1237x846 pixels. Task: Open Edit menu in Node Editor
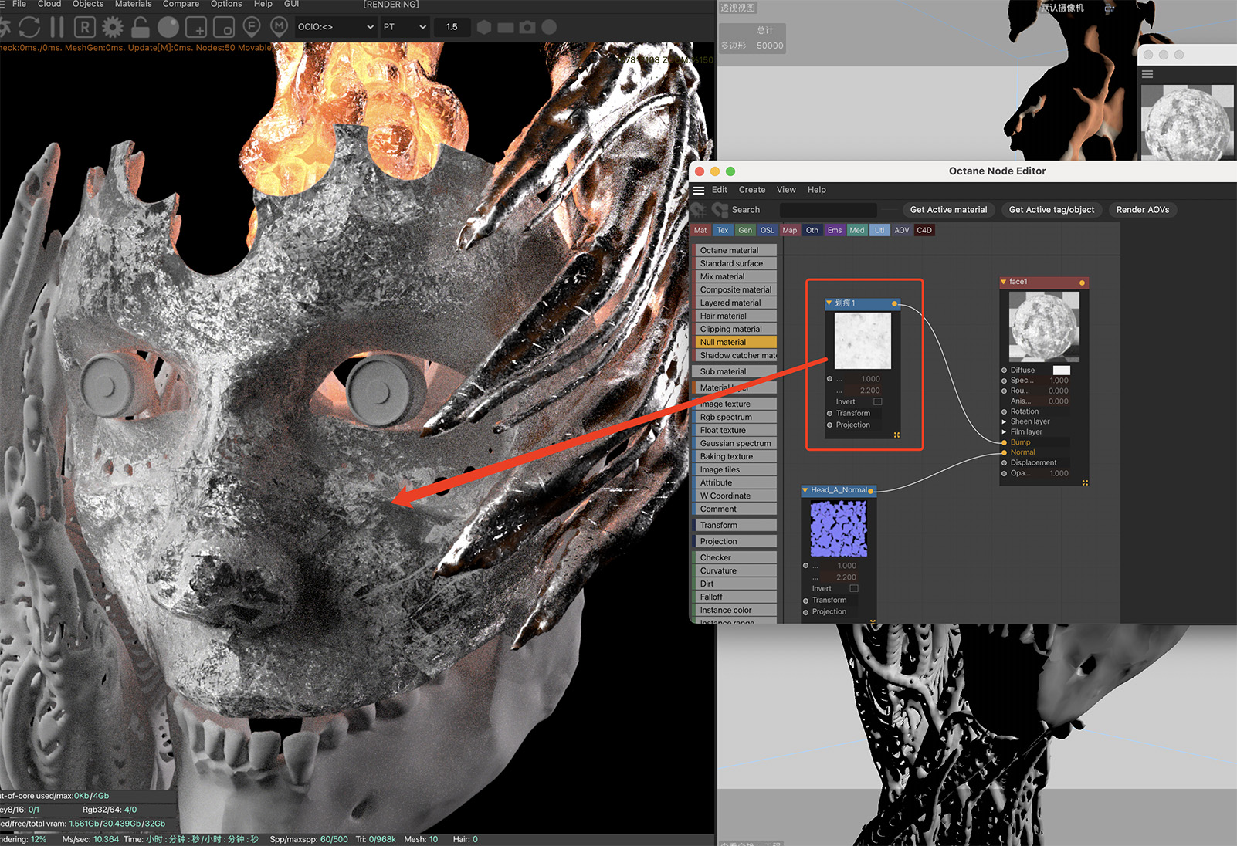tap(720, 190)
